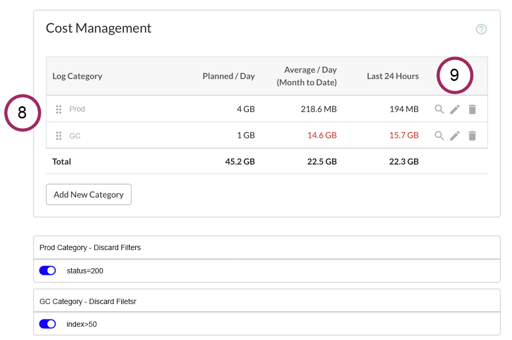Click the Last 24 Hours column header
Image resolution: width=512 pixels, height=340 pixels.
click(393, 76)
